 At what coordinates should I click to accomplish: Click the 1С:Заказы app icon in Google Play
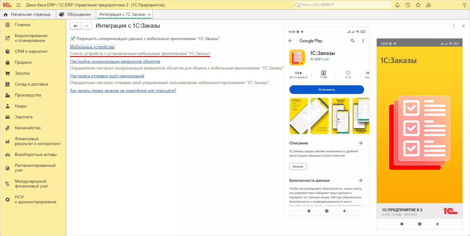click(x=297, y=58)
